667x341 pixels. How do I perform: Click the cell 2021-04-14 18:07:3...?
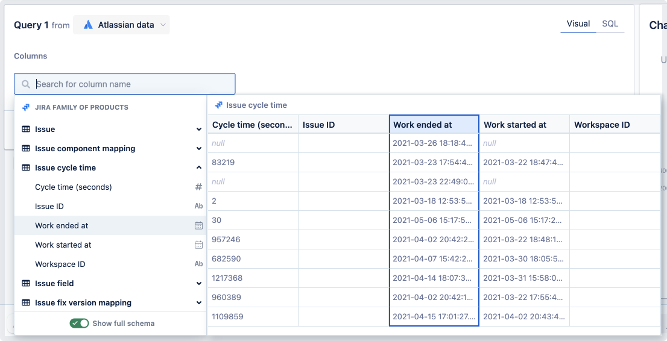[x=434, y=278]
